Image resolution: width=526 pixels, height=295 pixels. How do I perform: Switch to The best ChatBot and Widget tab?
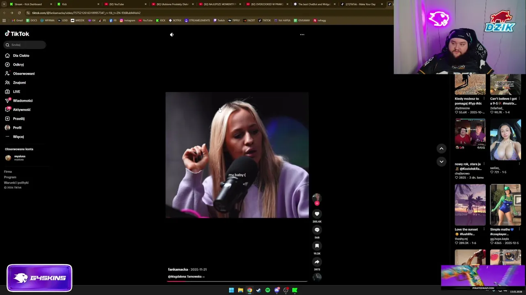314,4
